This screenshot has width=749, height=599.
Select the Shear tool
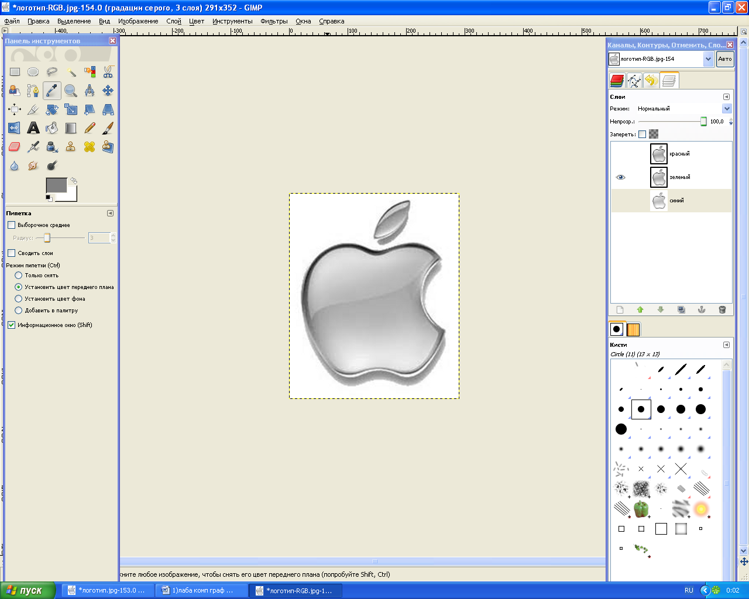click(90, 109)
